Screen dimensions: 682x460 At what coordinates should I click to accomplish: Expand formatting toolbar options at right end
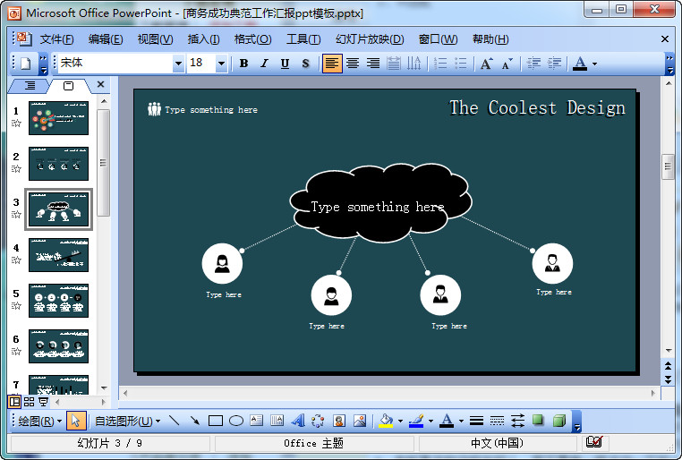(669, 64)
